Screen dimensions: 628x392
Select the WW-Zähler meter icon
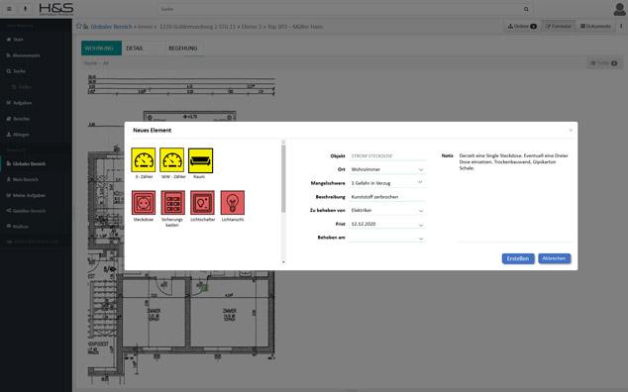(x=171, y=160)
